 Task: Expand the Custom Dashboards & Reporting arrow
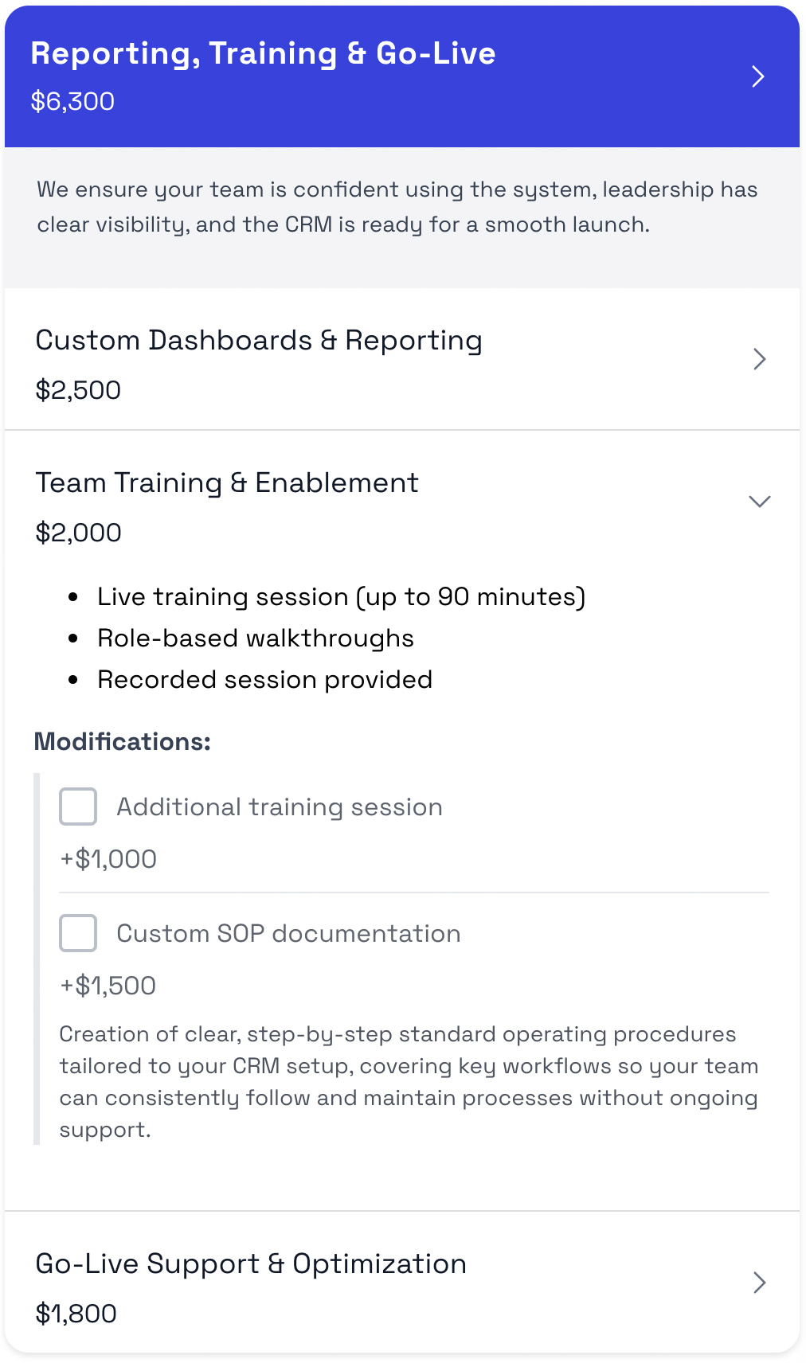759,359
